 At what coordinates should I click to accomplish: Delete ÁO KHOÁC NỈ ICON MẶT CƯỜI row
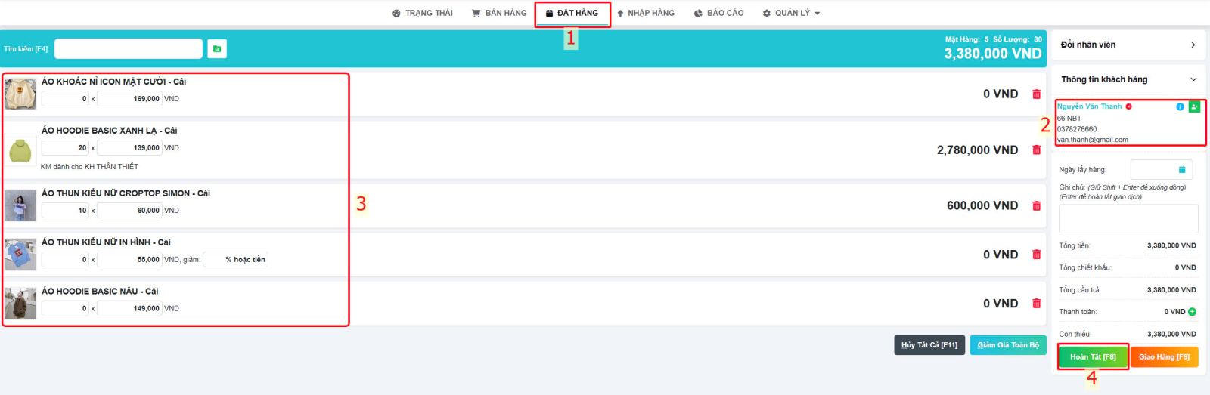[1036, 94]
